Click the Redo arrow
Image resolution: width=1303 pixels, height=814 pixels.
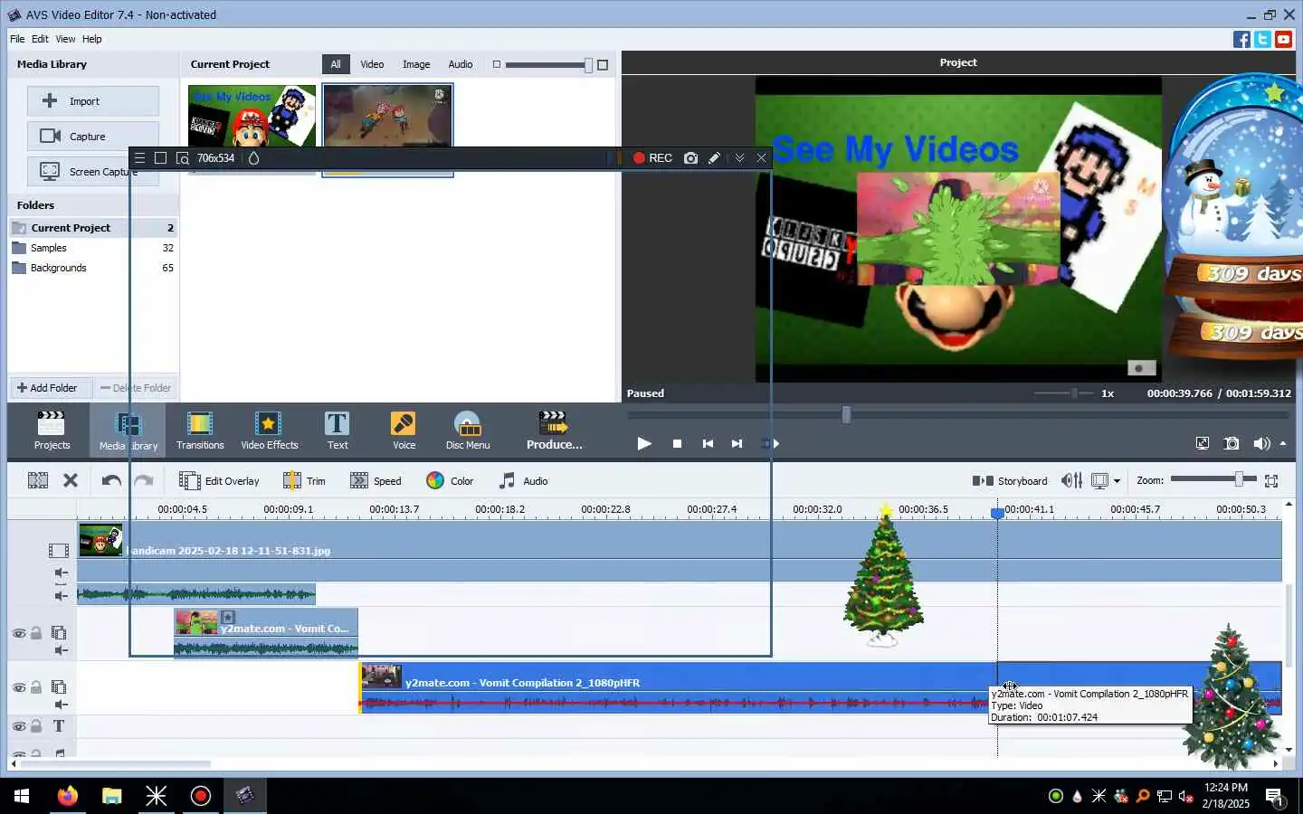coord(143,480)
